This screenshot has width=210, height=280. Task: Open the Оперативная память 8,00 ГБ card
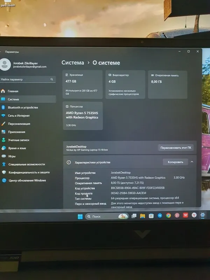click(x=168, y=85)
